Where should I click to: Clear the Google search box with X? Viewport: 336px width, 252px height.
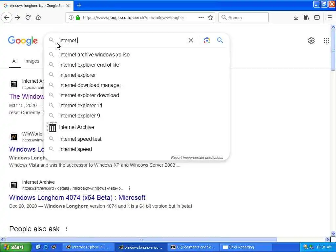click(191, 40)
